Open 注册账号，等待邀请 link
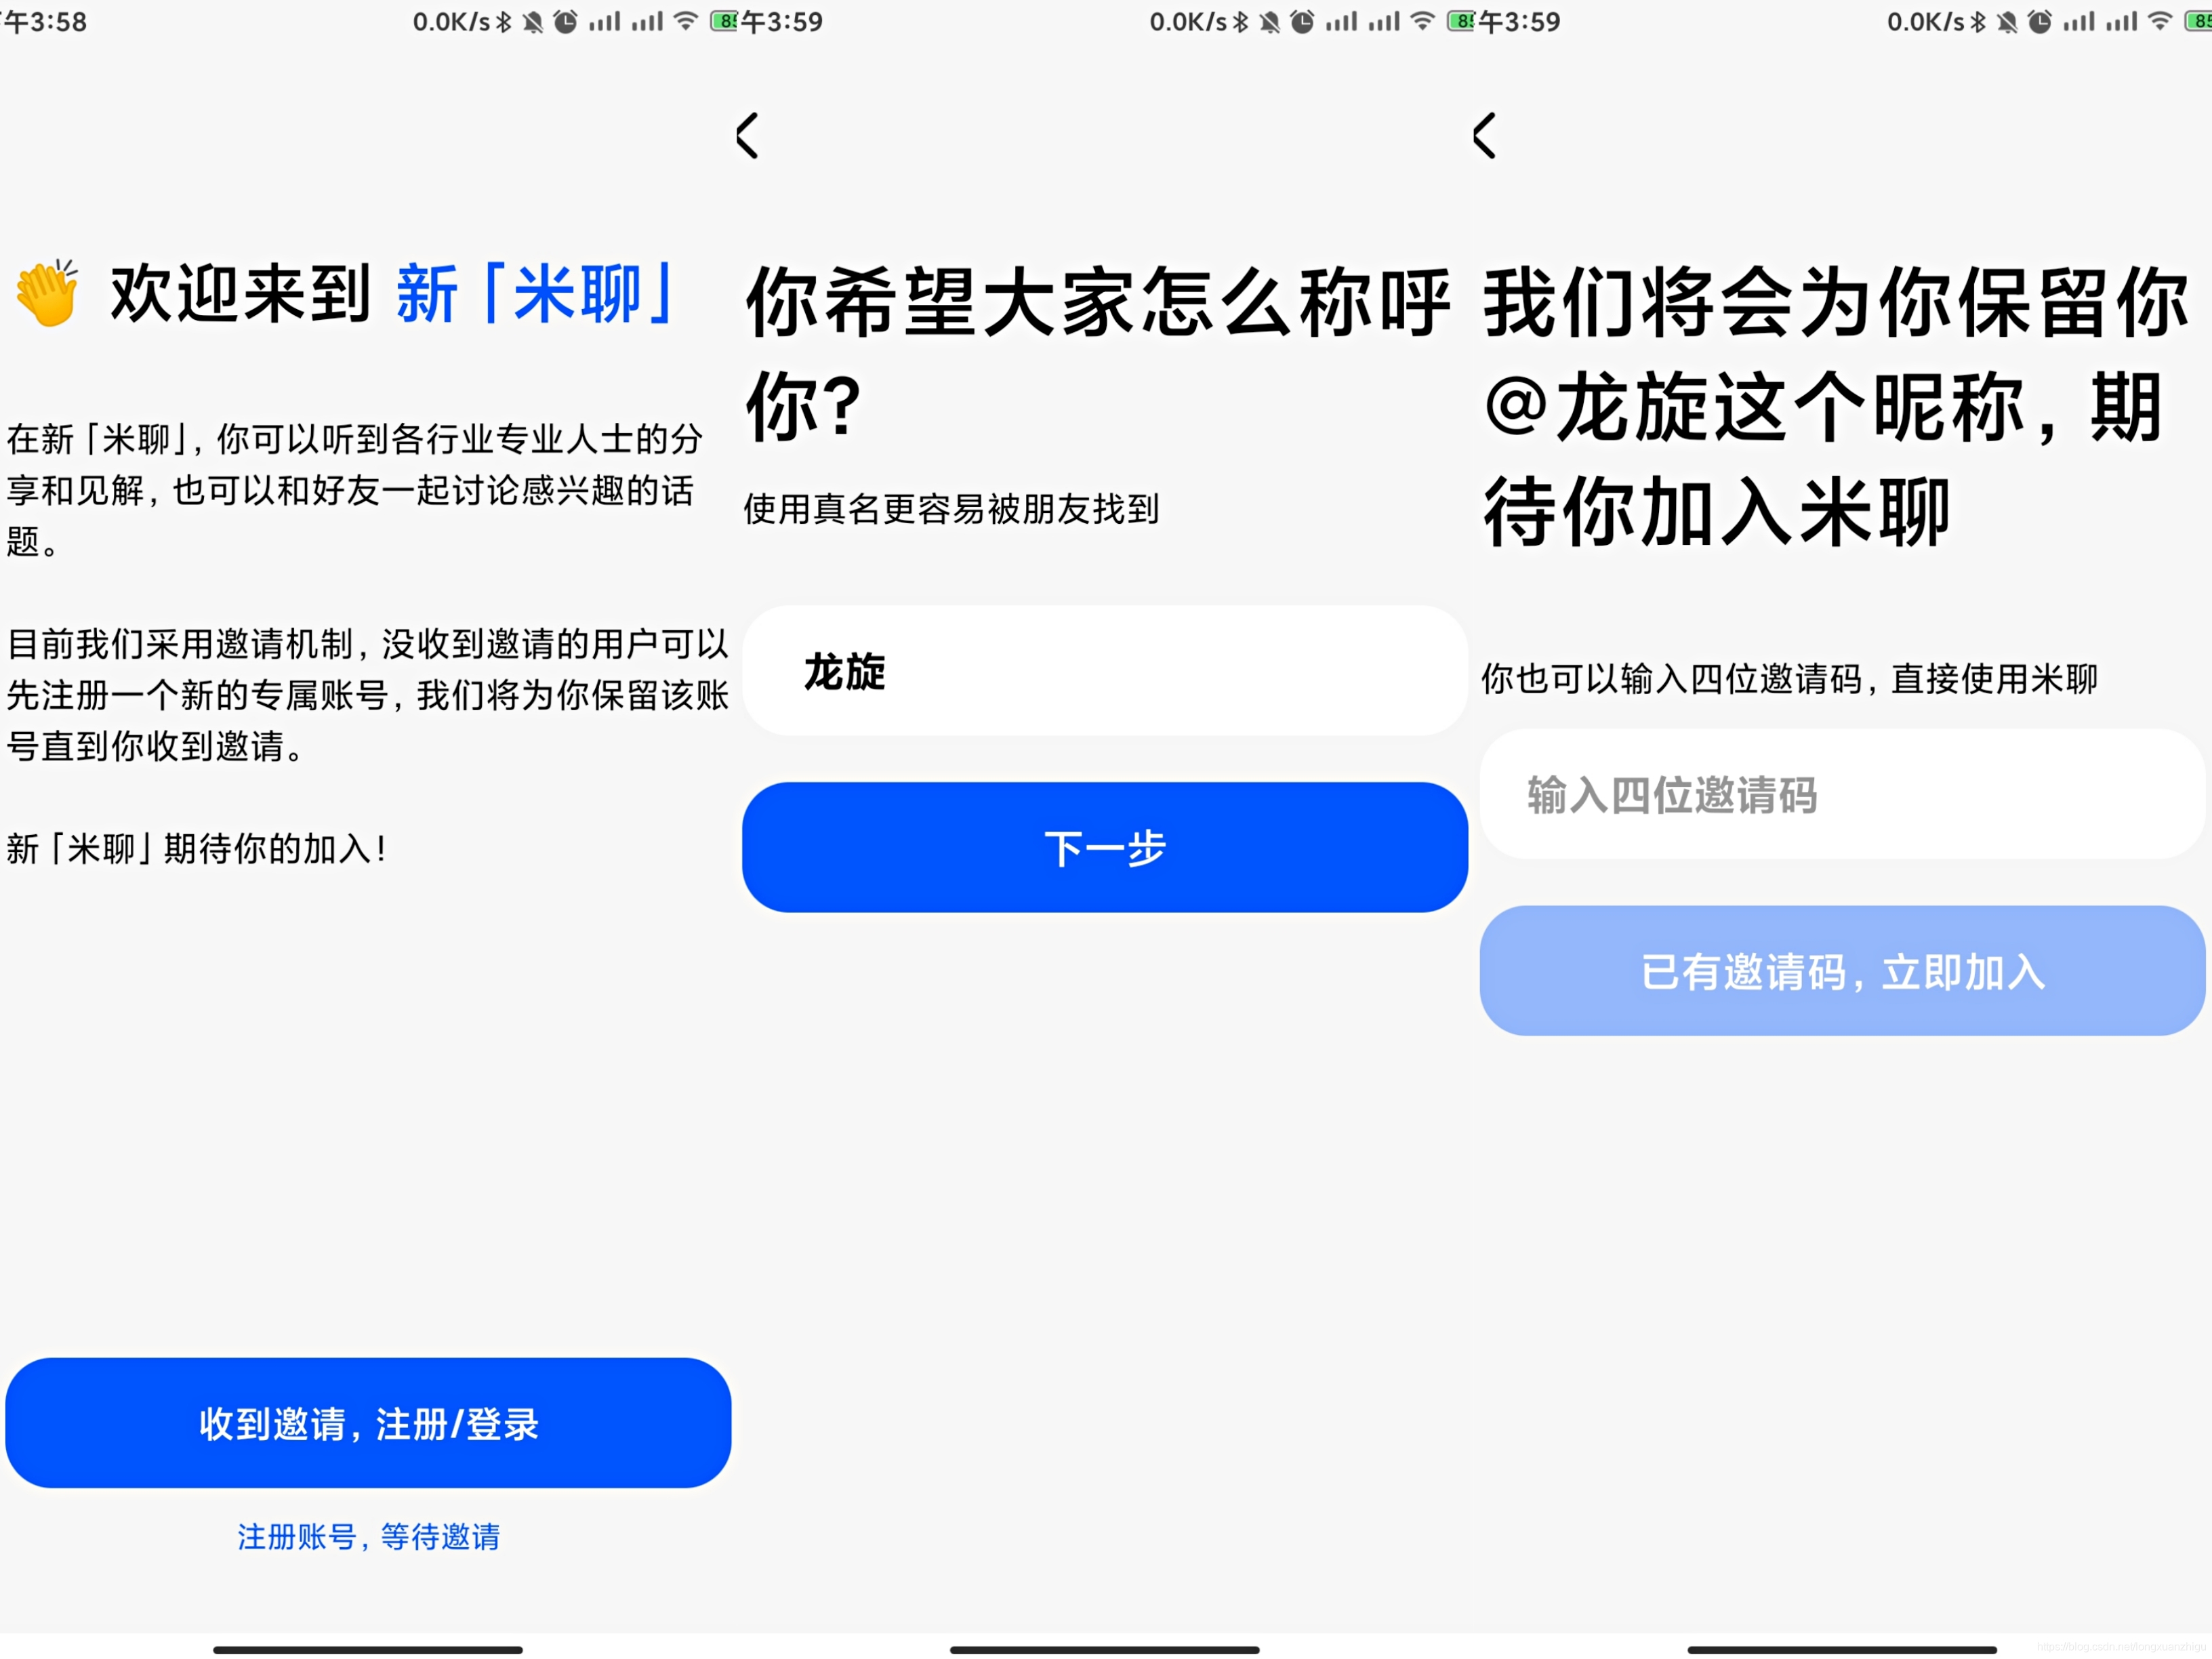The height and width of the screenshot is (1659, 2212). click(x=368, y=1536)
